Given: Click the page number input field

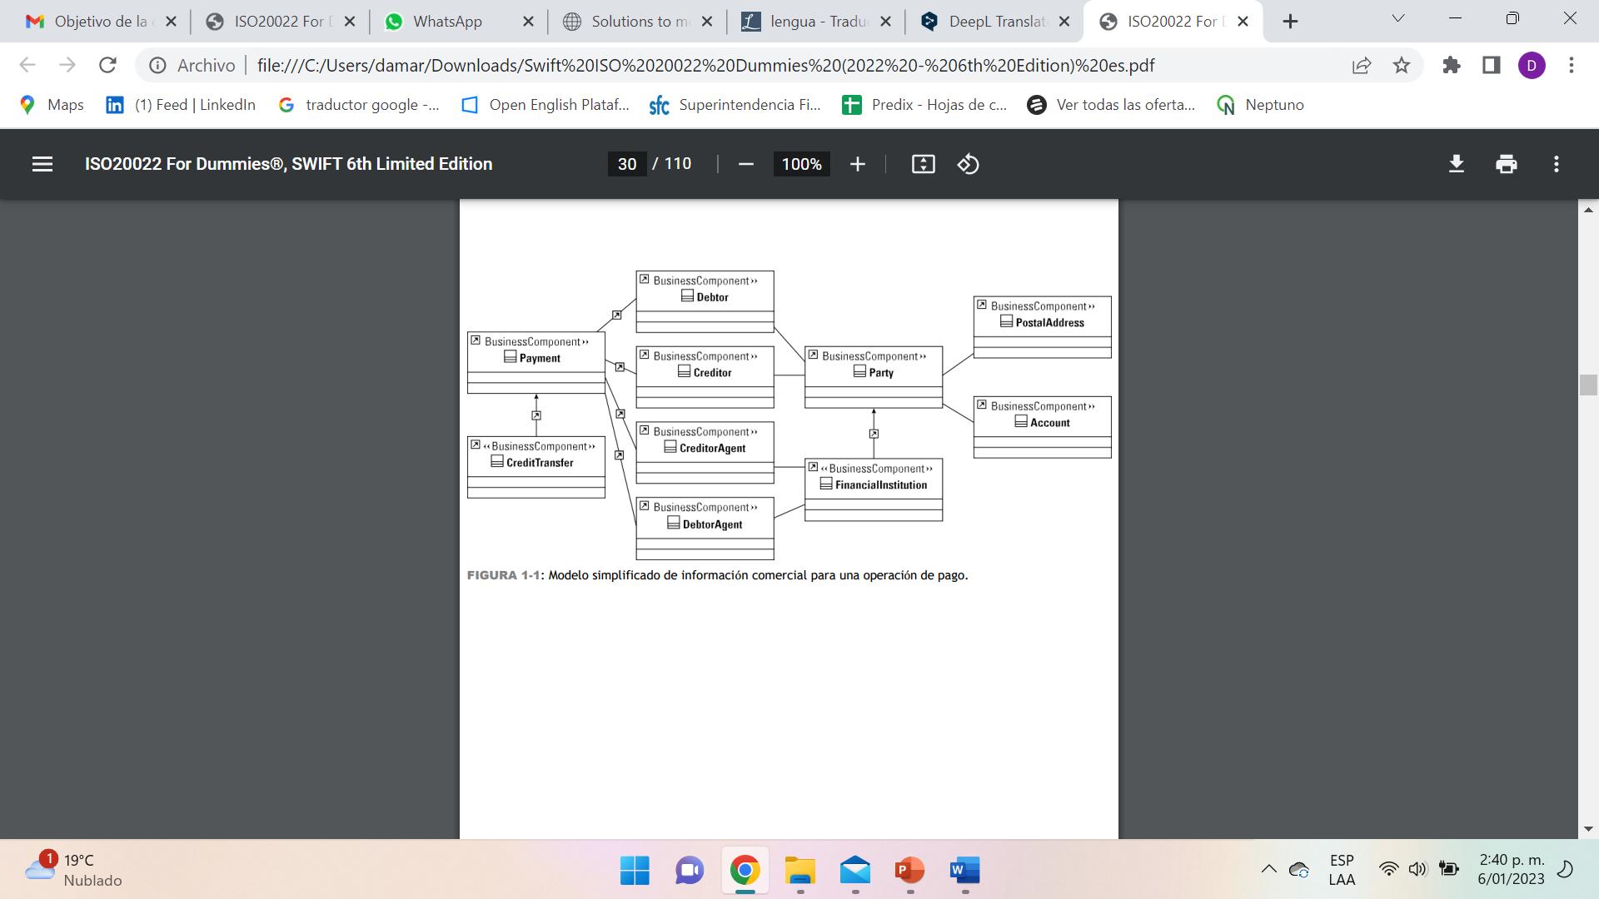Looking at the screenshot, I should (627, 164).
